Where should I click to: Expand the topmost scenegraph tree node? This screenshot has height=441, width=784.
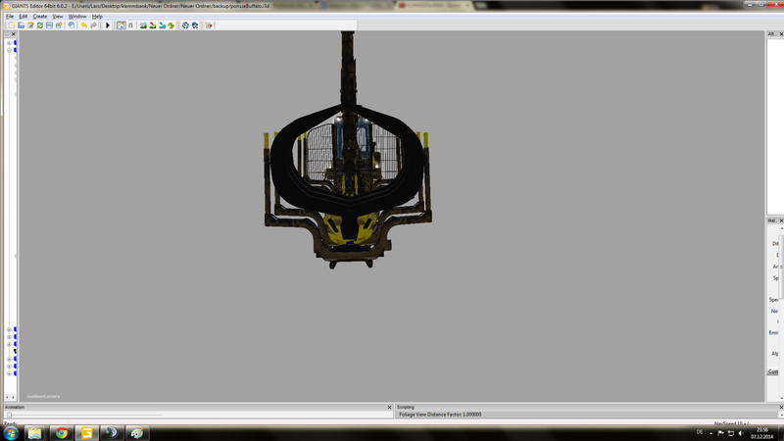[x=9, y=43]
